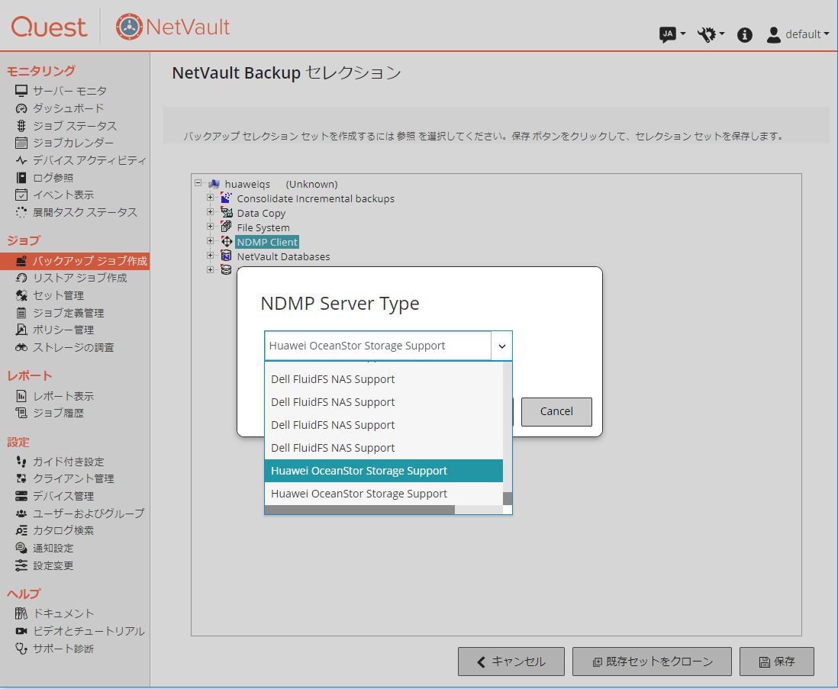This screenshot has width=838, height=689.
Task: Click the 展開タスク ステータス spinner icon
Action: pyautogui.click(x=21, y=212)
